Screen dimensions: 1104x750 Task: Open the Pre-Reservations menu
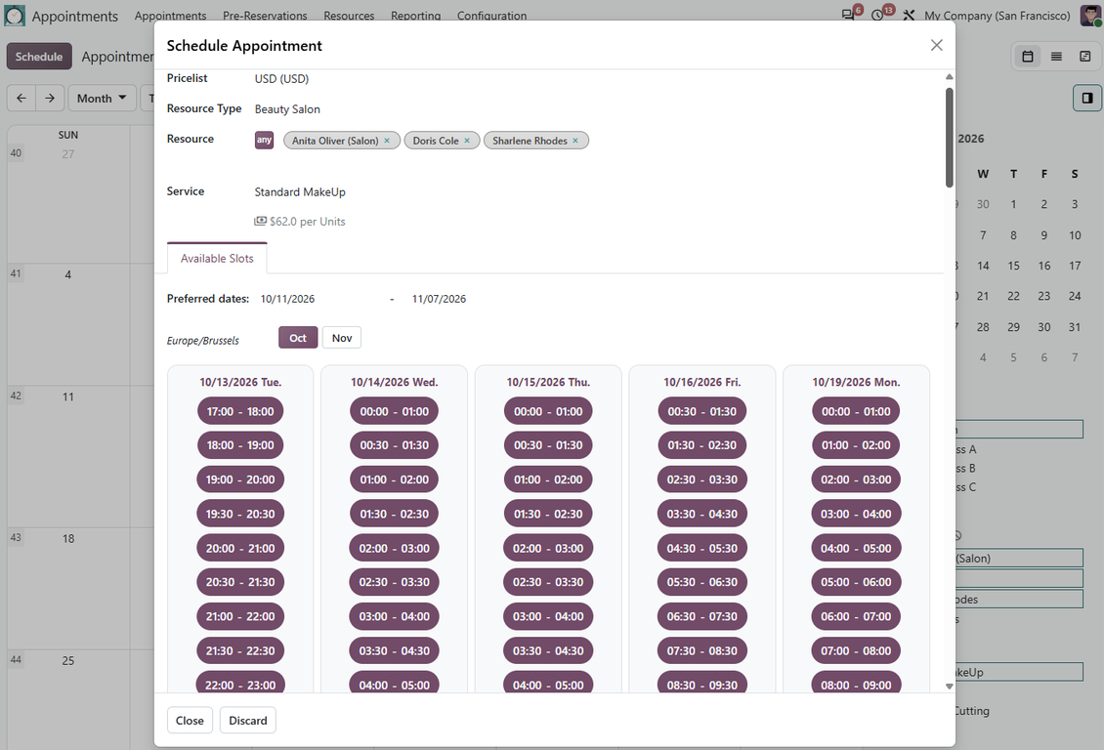[265, 16]
